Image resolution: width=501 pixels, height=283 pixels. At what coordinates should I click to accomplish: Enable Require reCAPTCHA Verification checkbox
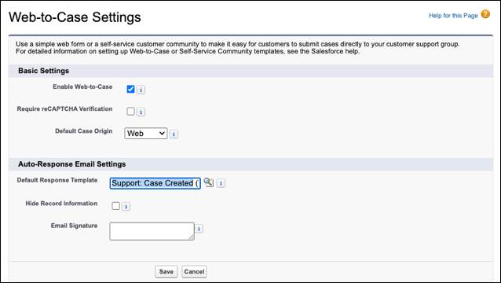tap(130, 111)
